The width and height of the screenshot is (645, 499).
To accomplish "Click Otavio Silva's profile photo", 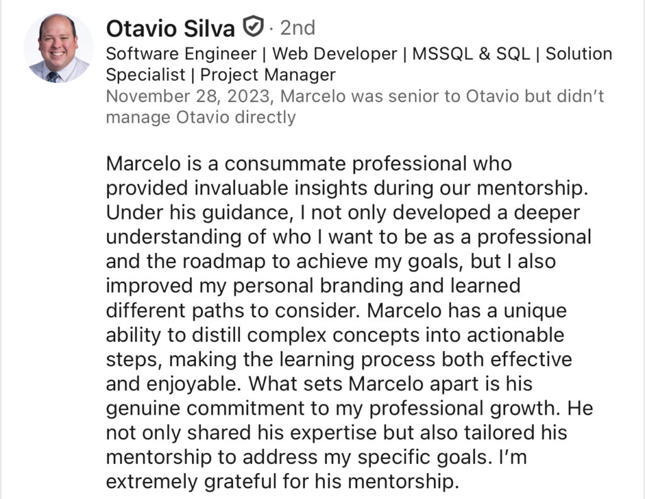I will click(58, 48).
